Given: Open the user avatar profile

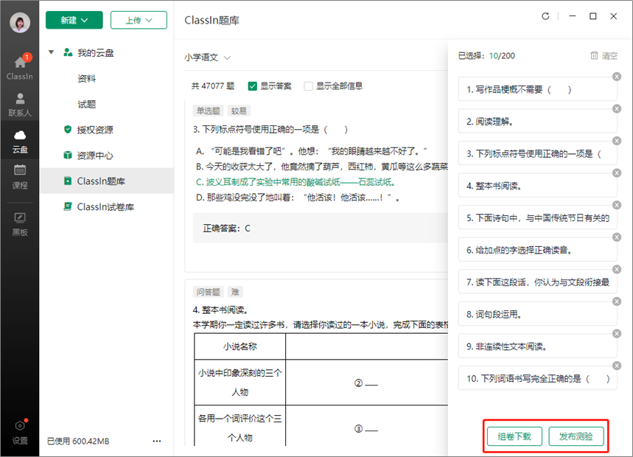Looking at the screenshot, I should click(20, 22).
